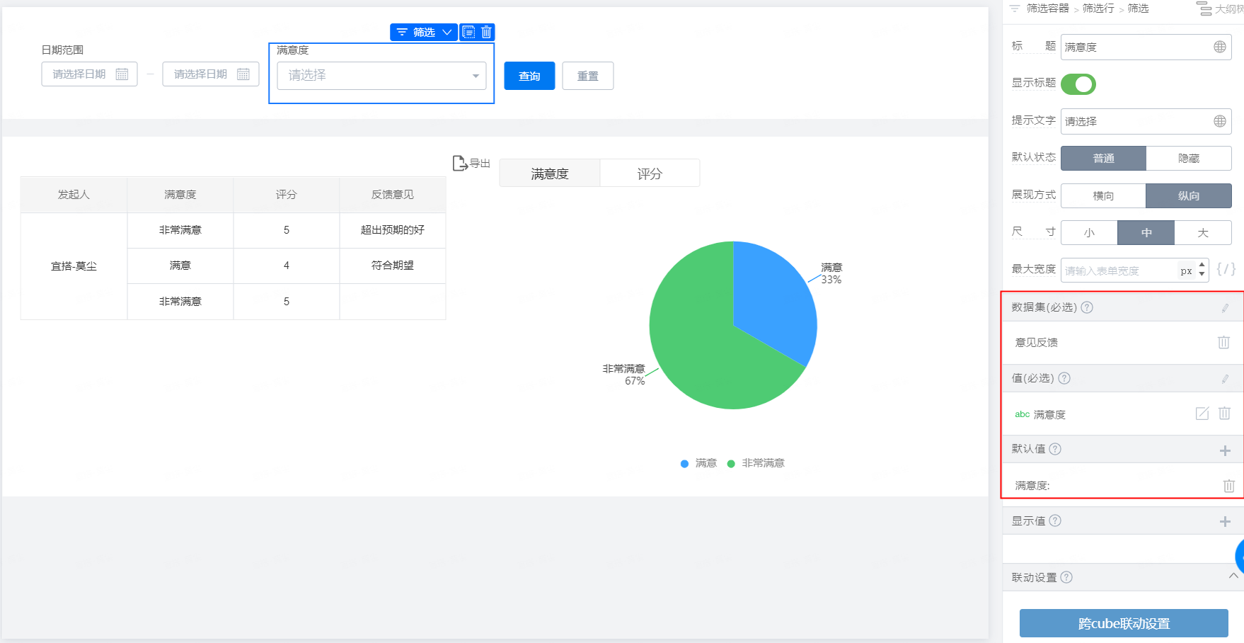Viewport: 1244px width, 643px height.
Task: Click filter icon before 筛选容器 breadcrumb
Action: pos(1015,8)
